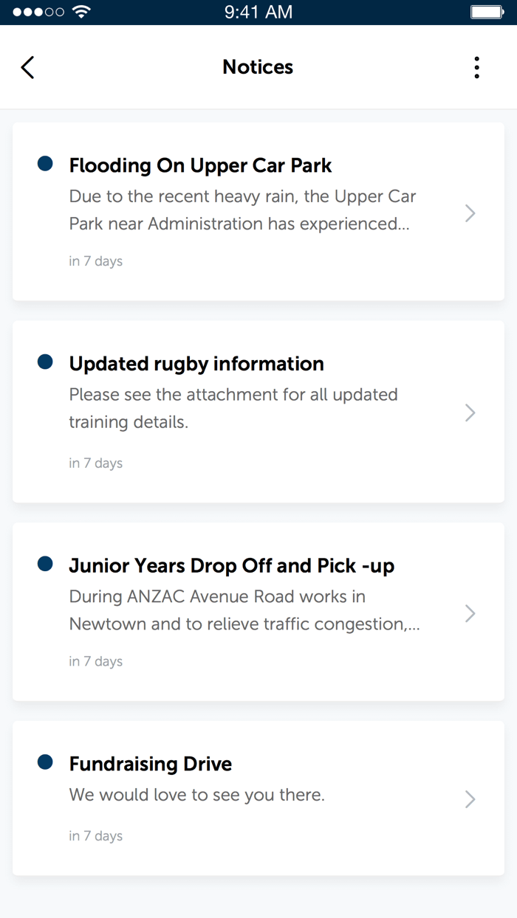
Task: Expand the Junior Years Drop Off notice
Action: click(258, 612)
